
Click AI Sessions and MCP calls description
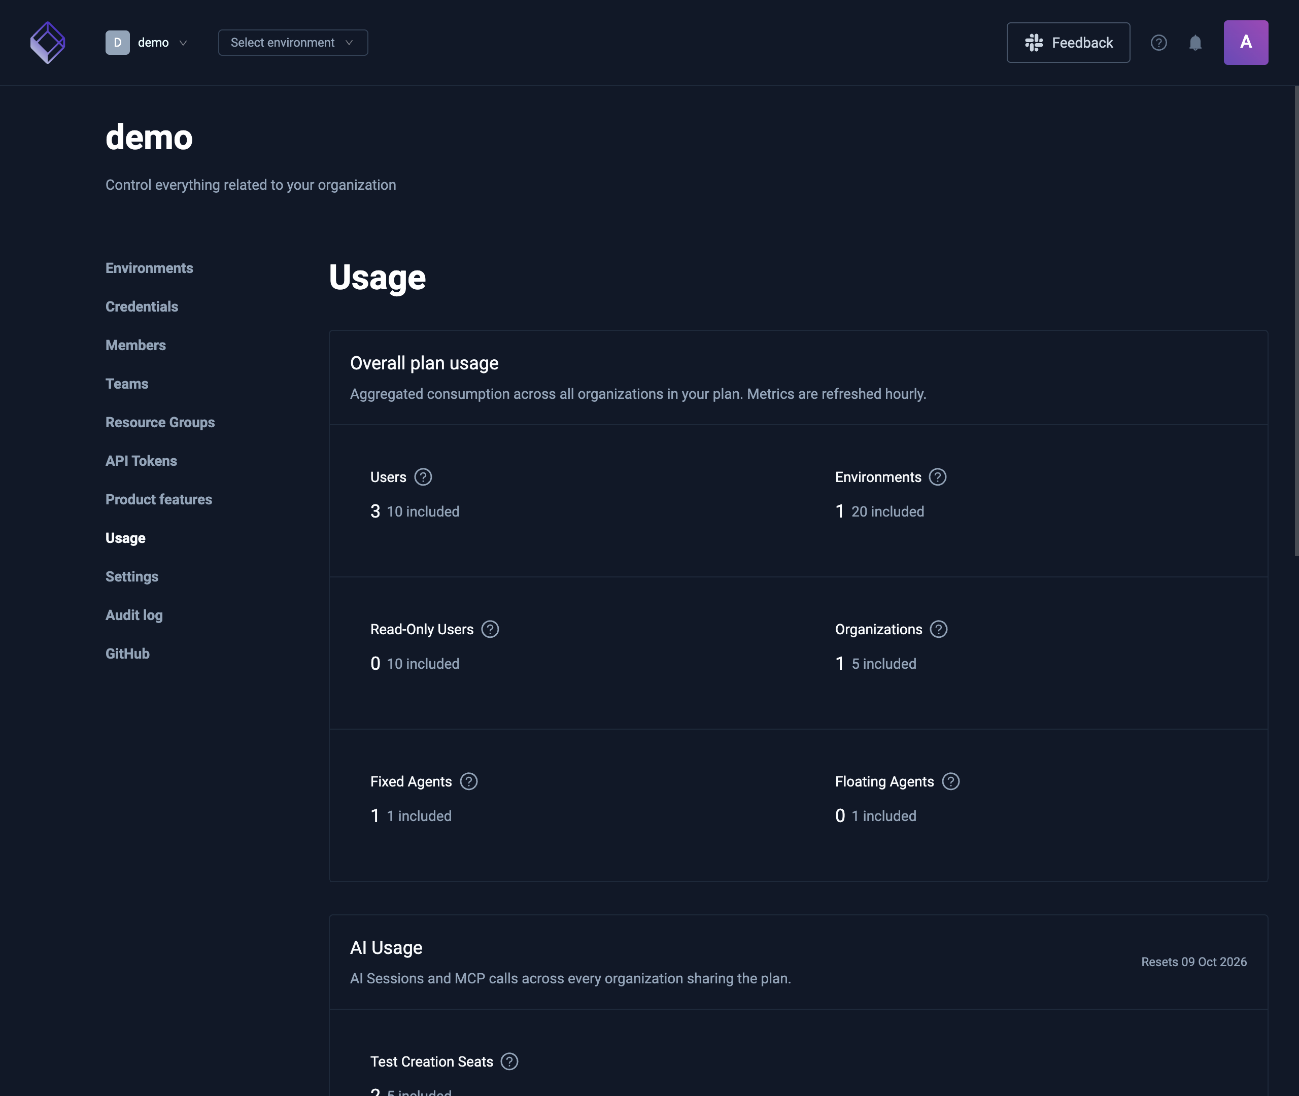[x=570, y=979]
